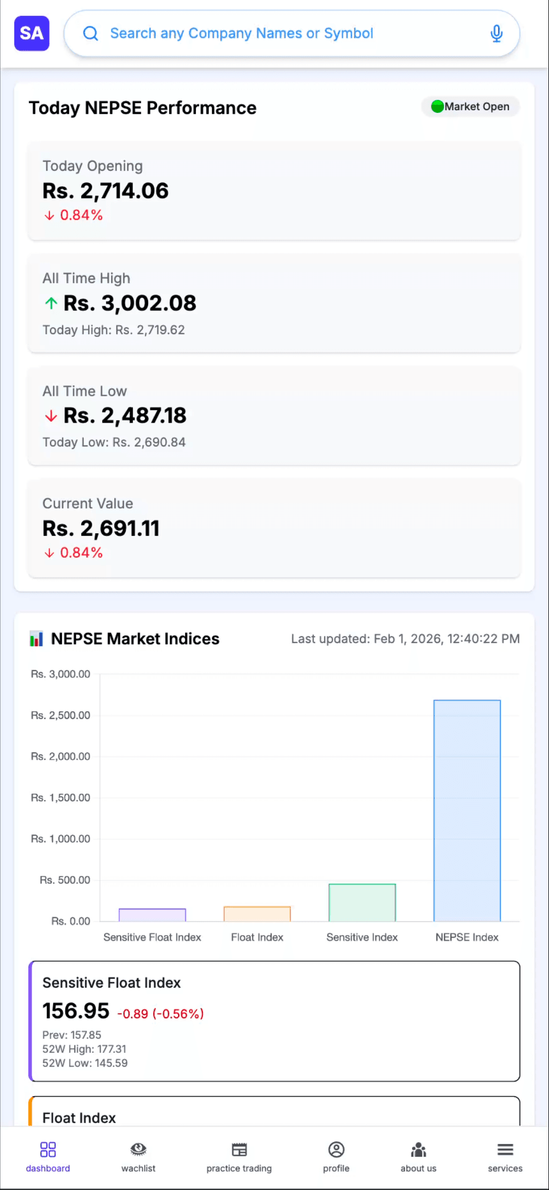
Task: Click the SA app logo
Action: 32,33
